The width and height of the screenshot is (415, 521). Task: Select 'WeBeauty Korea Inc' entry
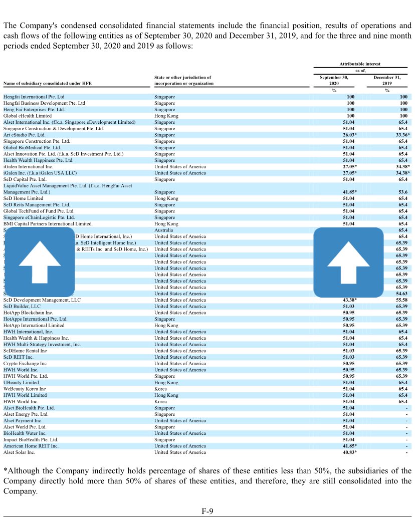[25, 389]
